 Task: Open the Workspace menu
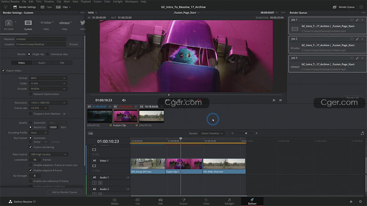click(131, 2)
